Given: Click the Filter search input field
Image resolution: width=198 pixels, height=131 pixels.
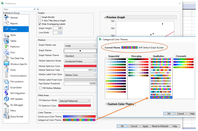Looking at the screenshot, I should tap(18, 9).
